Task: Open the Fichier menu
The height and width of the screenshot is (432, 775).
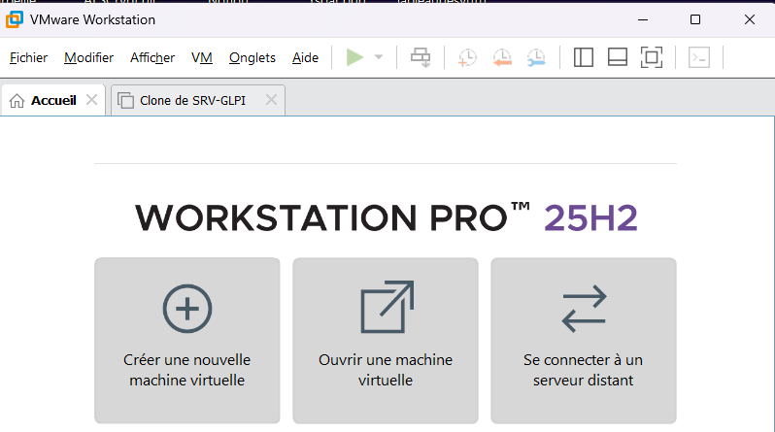Action: (29, 58)
